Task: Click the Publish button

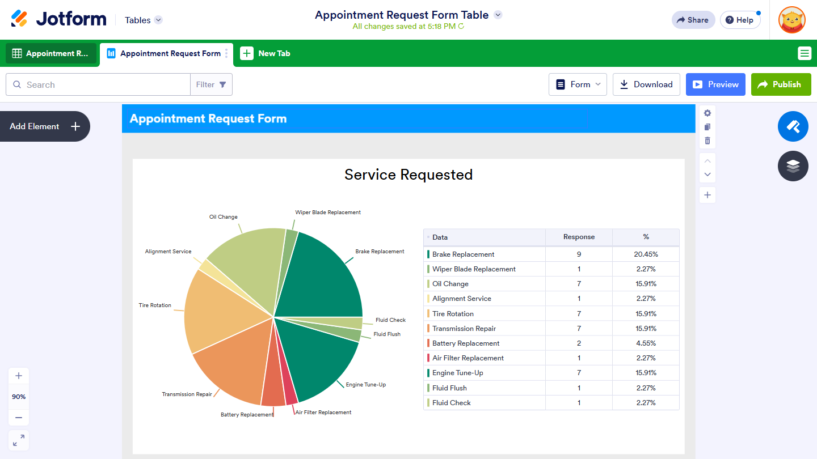Action: [x=781, y=84]
